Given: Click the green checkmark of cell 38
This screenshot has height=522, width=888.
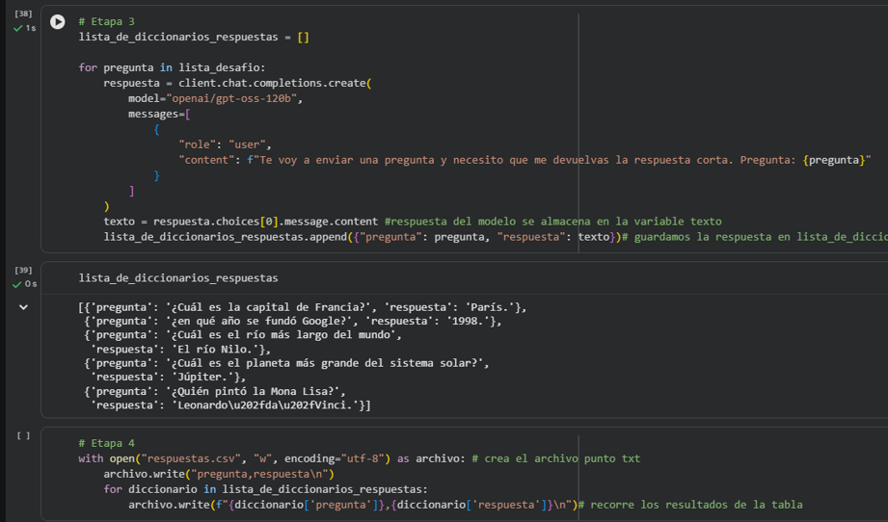Looking at the screenshot, I should click(17, 28).
